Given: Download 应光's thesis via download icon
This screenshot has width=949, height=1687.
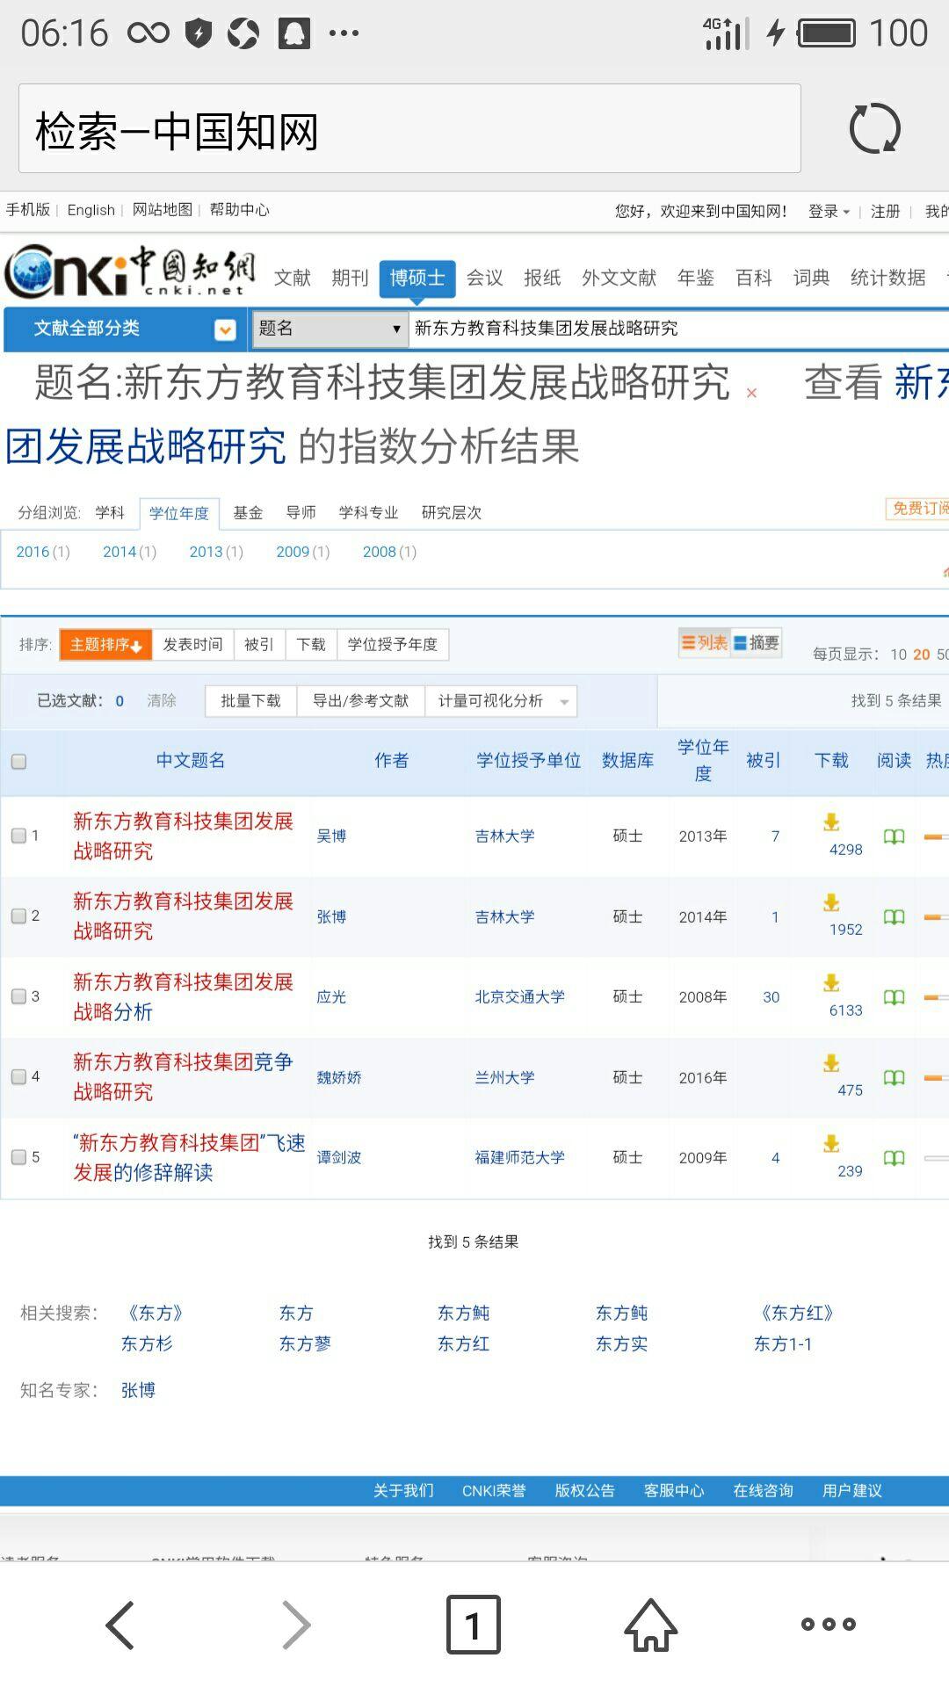Looking at the screenshot, I should tap(831, 982).
